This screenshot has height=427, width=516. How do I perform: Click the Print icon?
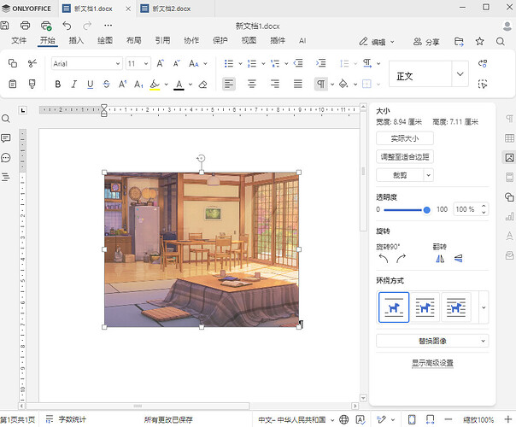[x=25, y=26]
